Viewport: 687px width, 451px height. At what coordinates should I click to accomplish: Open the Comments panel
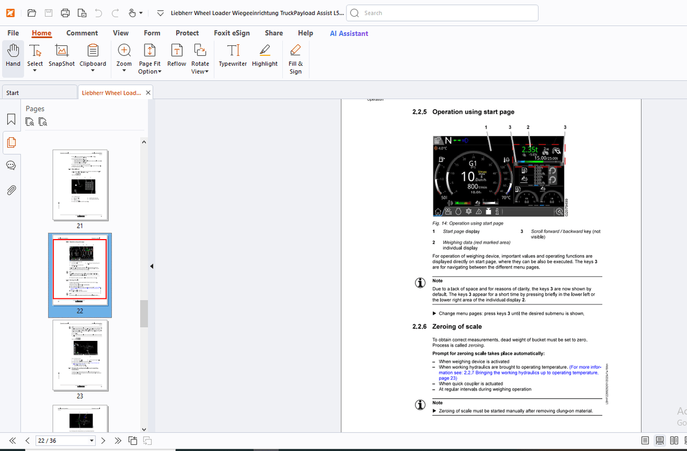coord(11,165)
